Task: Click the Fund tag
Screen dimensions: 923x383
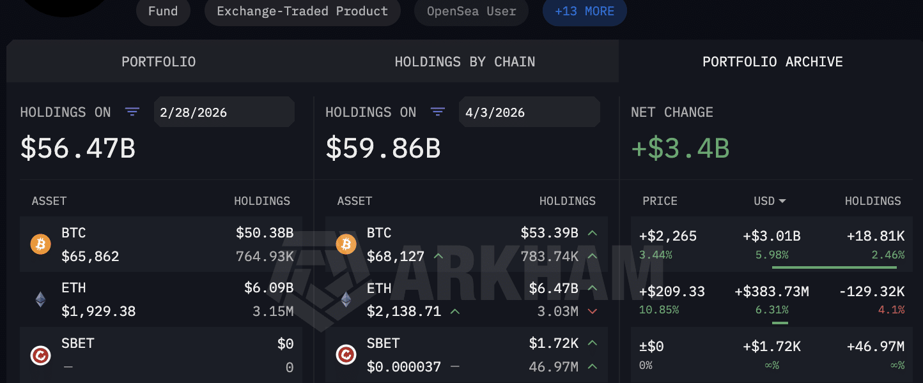Action: pyautogui.click(x=163, y=11)
